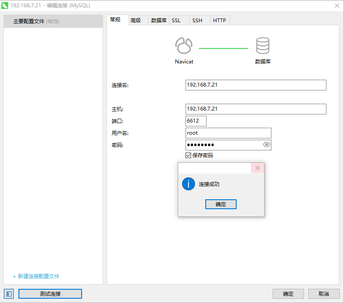This screenshot has width=344, height=303.
Task: Show password using the eye icon
Action: [267, 144]
